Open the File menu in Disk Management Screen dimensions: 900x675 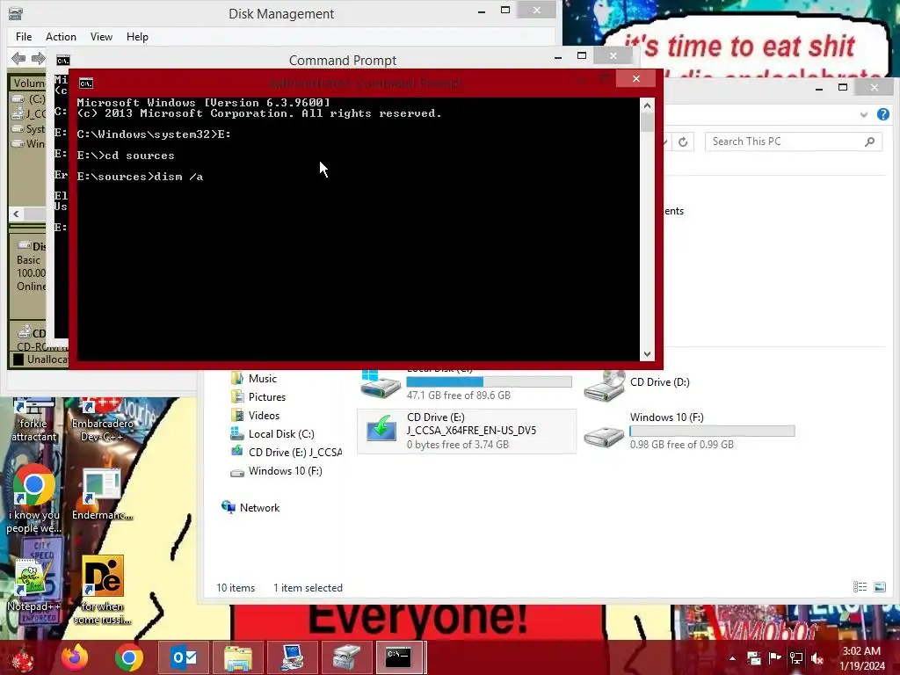coord(24,37)
